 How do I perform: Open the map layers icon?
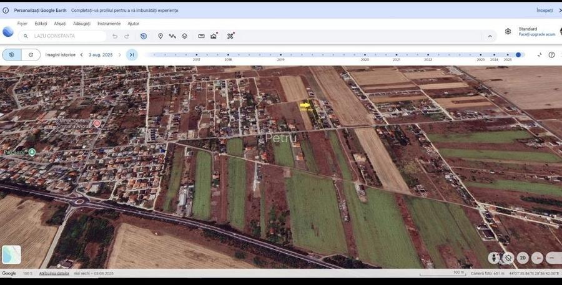point(185,36)
